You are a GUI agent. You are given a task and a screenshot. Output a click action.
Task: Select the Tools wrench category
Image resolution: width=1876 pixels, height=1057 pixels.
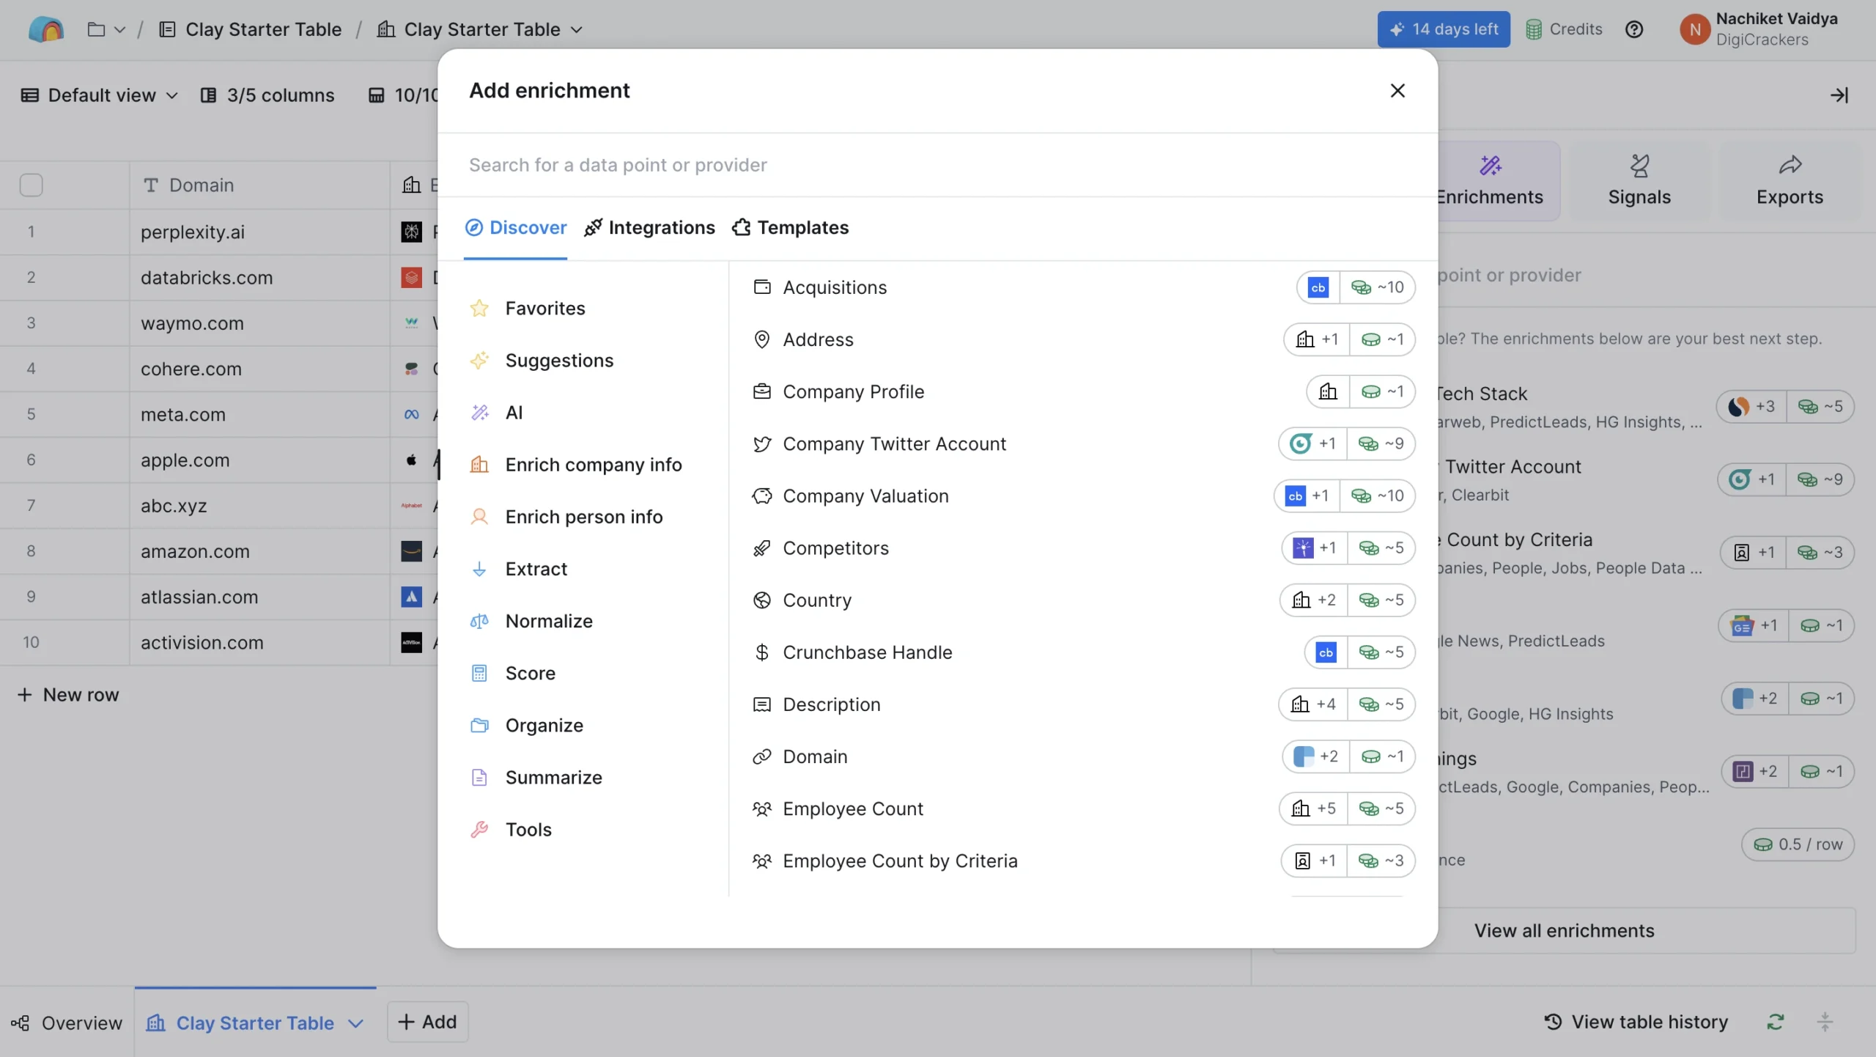(529, 829)
